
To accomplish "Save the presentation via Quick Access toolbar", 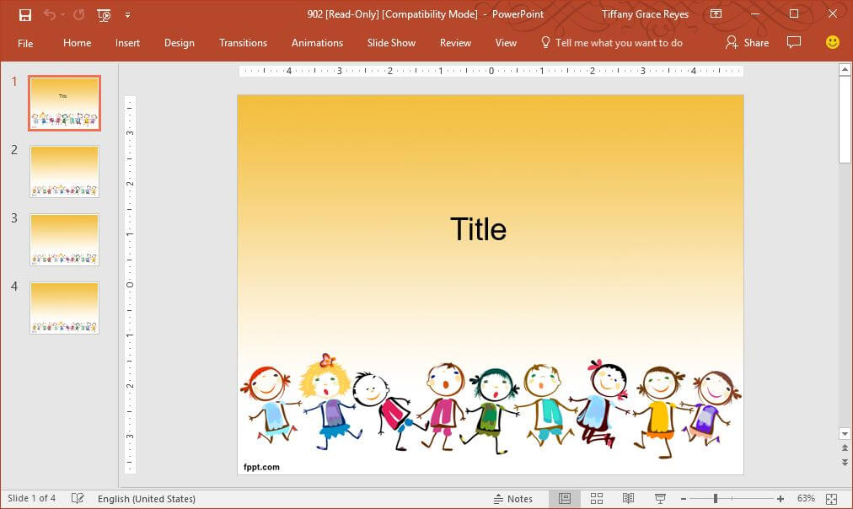I will [24, 14].
